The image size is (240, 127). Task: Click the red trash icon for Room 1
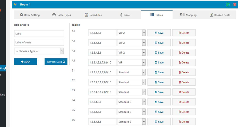pyautogui.click(x=235, y=5)
